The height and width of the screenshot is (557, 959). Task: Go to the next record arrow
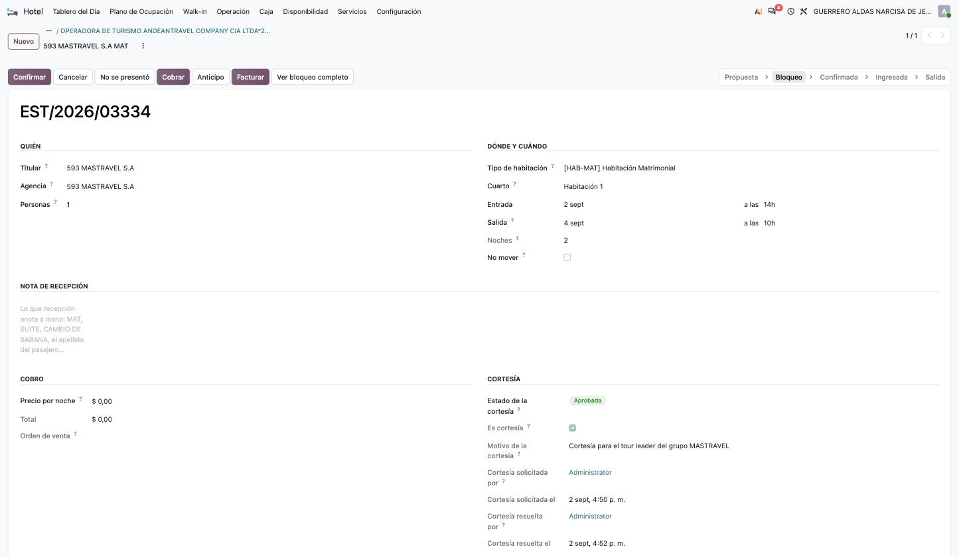[942, 35]
